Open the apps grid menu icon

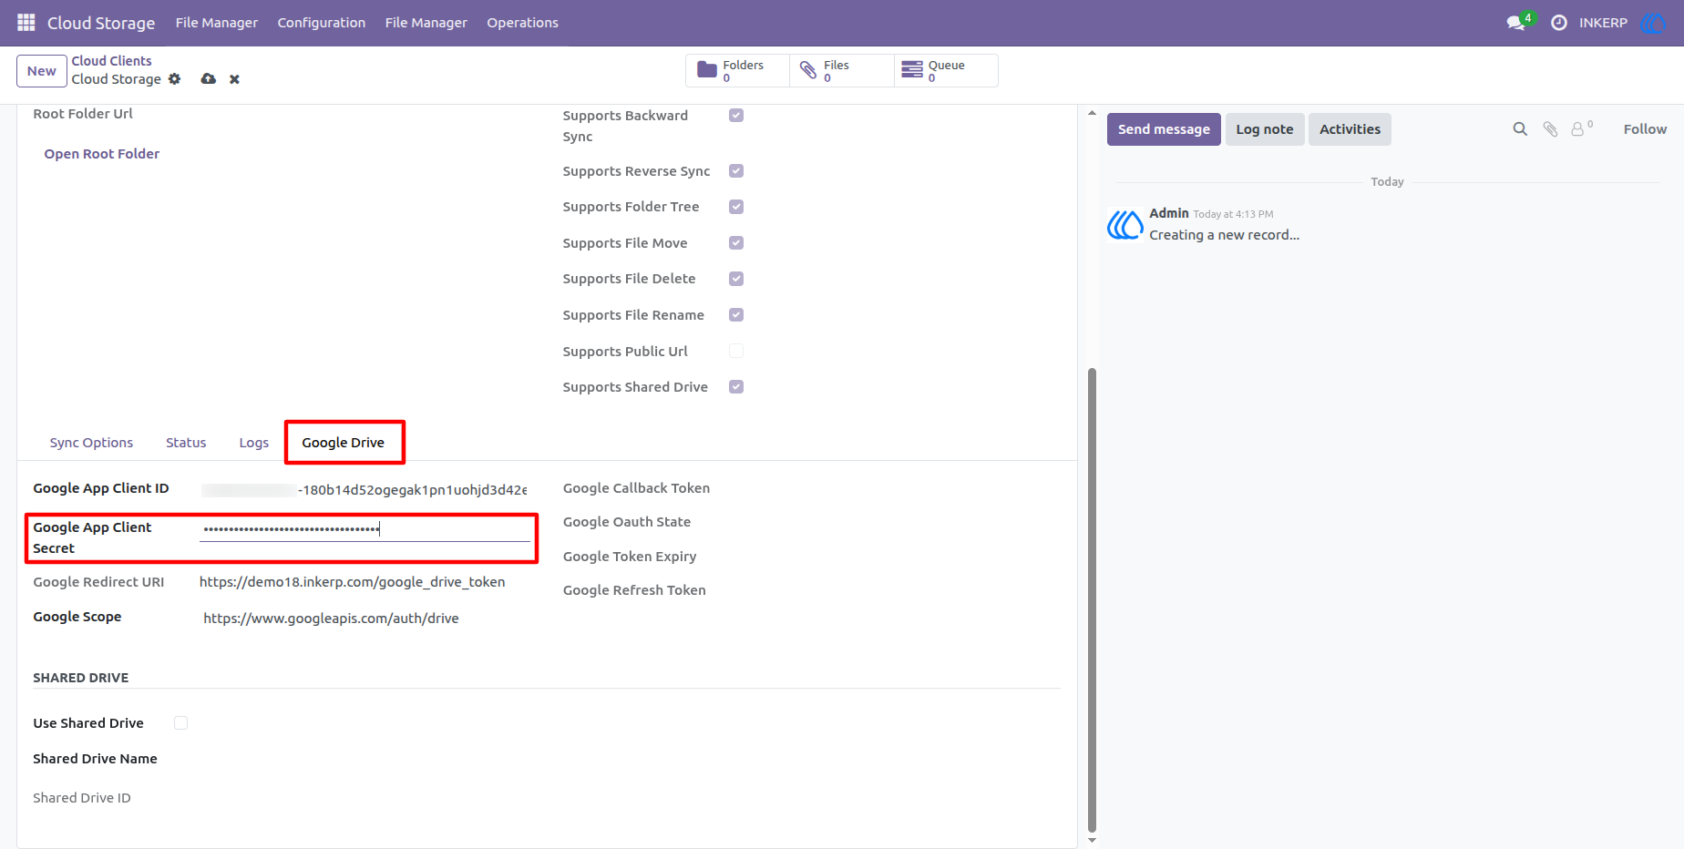click(x=26, y=22)
